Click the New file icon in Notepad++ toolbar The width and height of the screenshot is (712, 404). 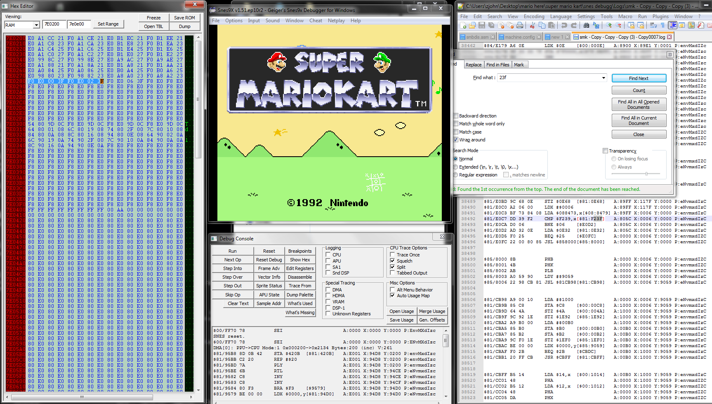462,25
